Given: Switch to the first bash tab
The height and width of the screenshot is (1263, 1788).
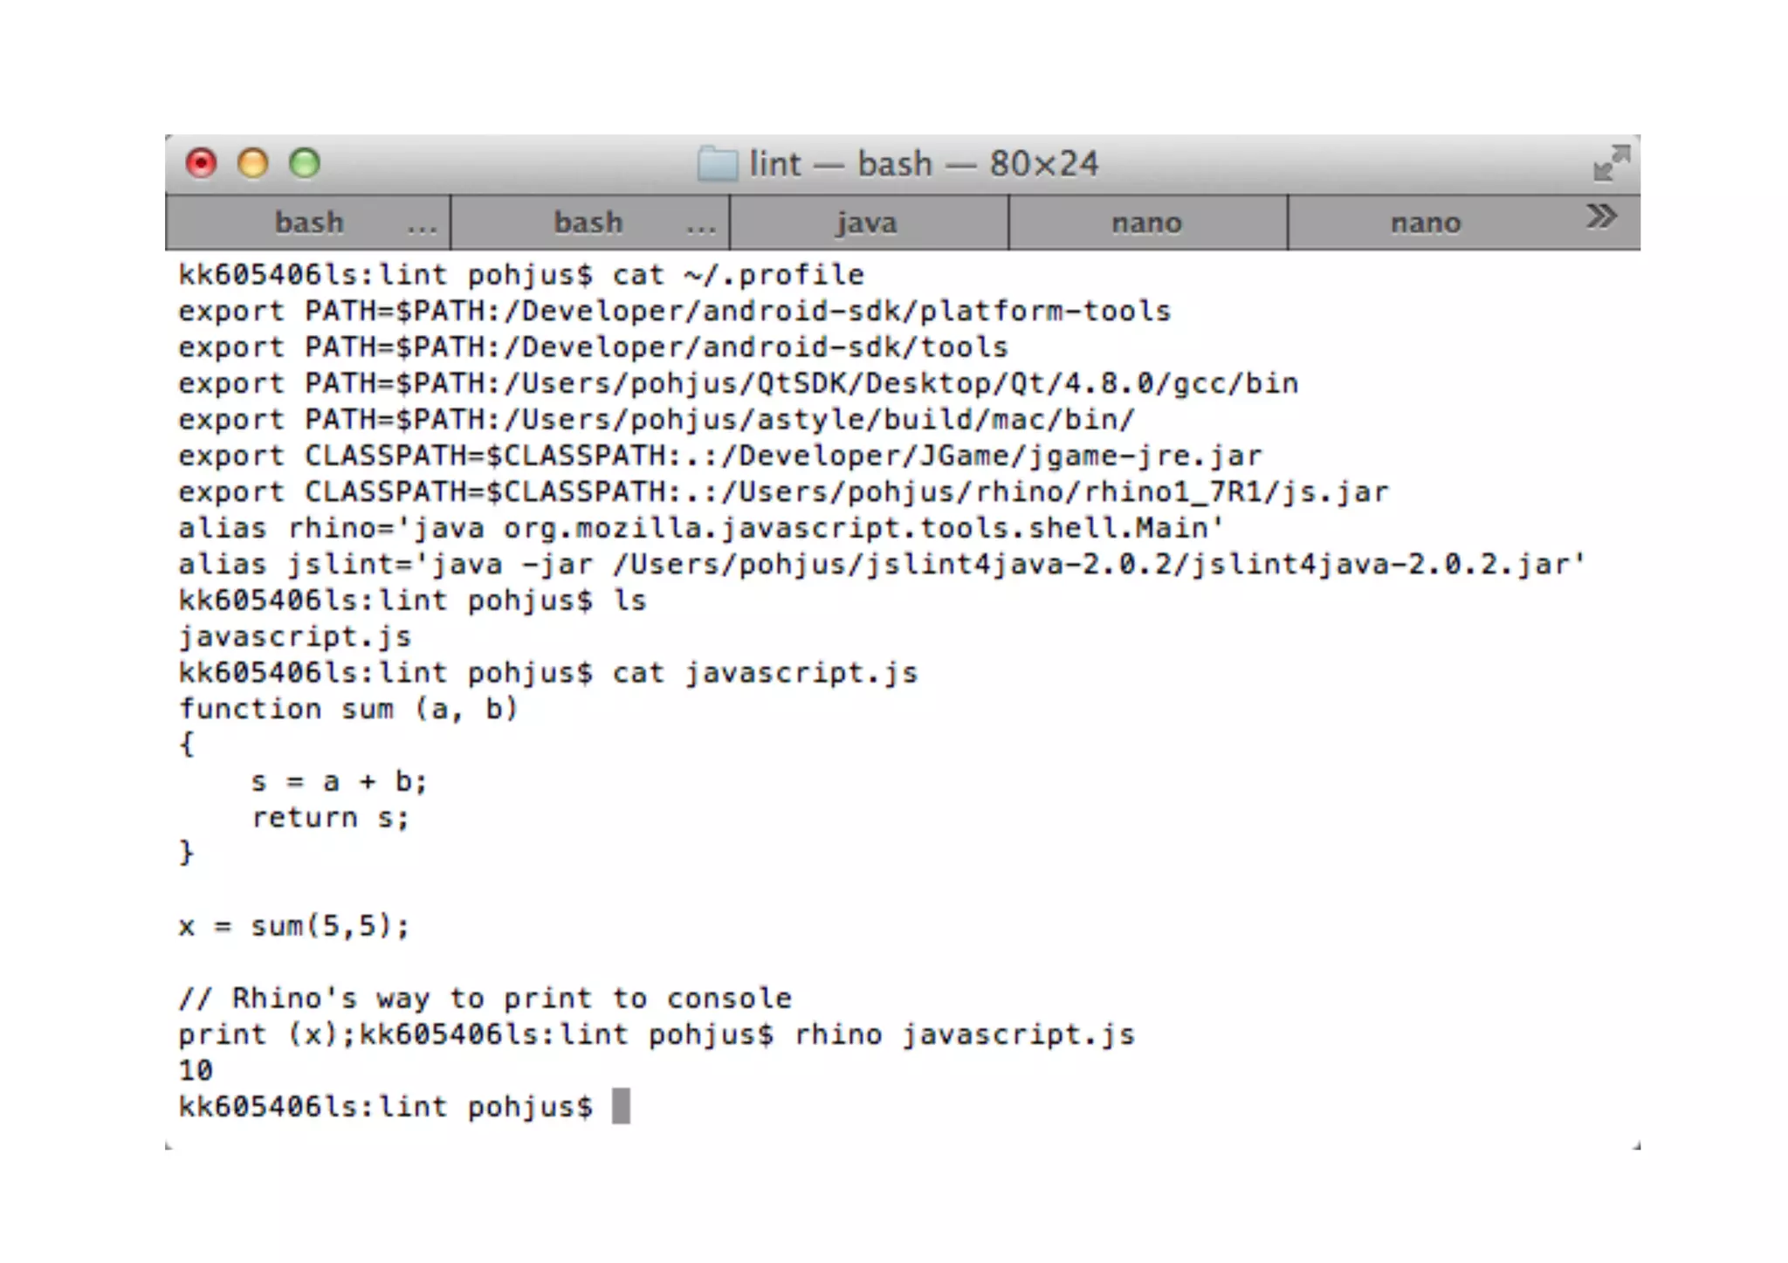Looking at the screenshot, I should click(x=308, y=223).
